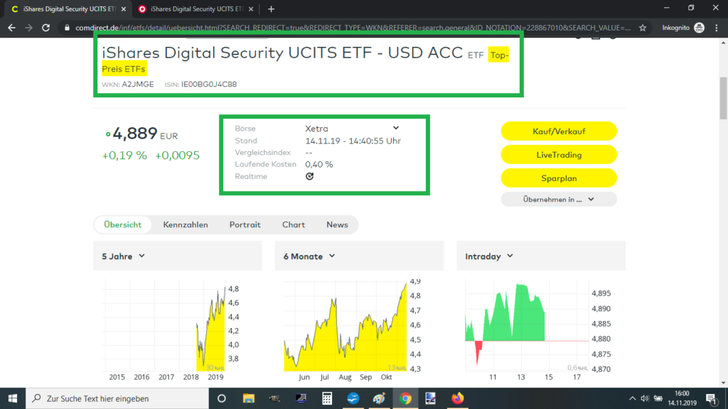The width and height of the screenshot is (728, 409).
Task: Open the blue bird app in taskbar
Action: 353,398
